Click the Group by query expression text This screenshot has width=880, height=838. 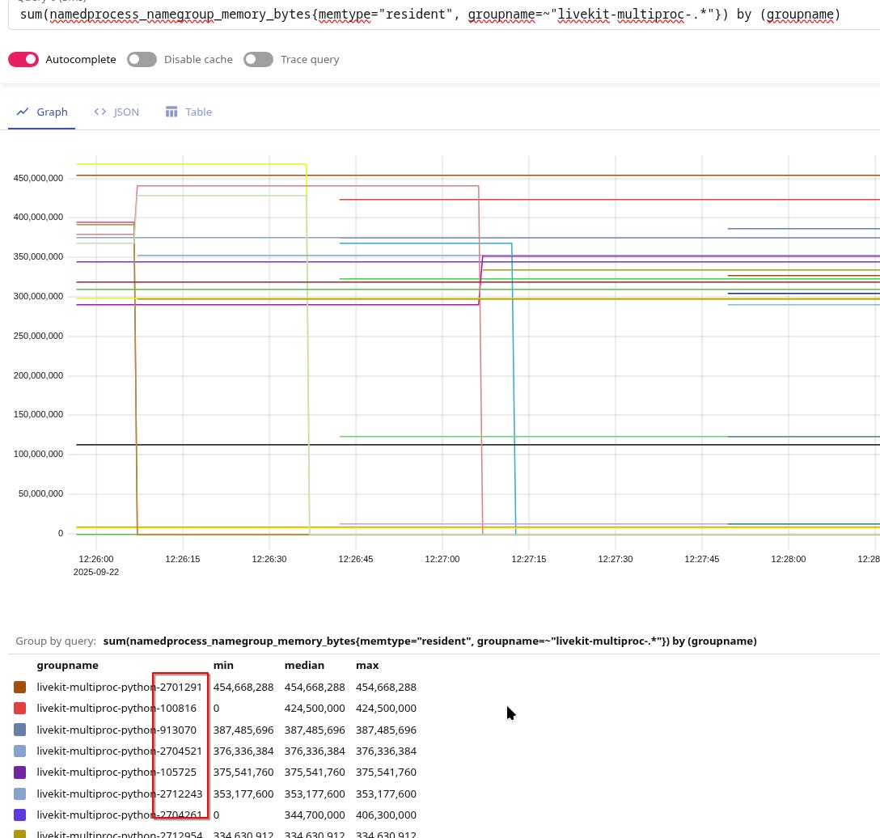430,641
